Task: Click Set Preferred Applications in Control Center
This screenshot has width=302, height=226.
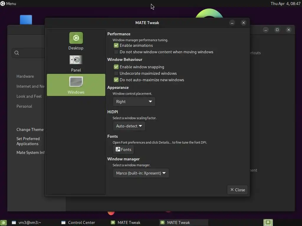Action: [28, 141]
